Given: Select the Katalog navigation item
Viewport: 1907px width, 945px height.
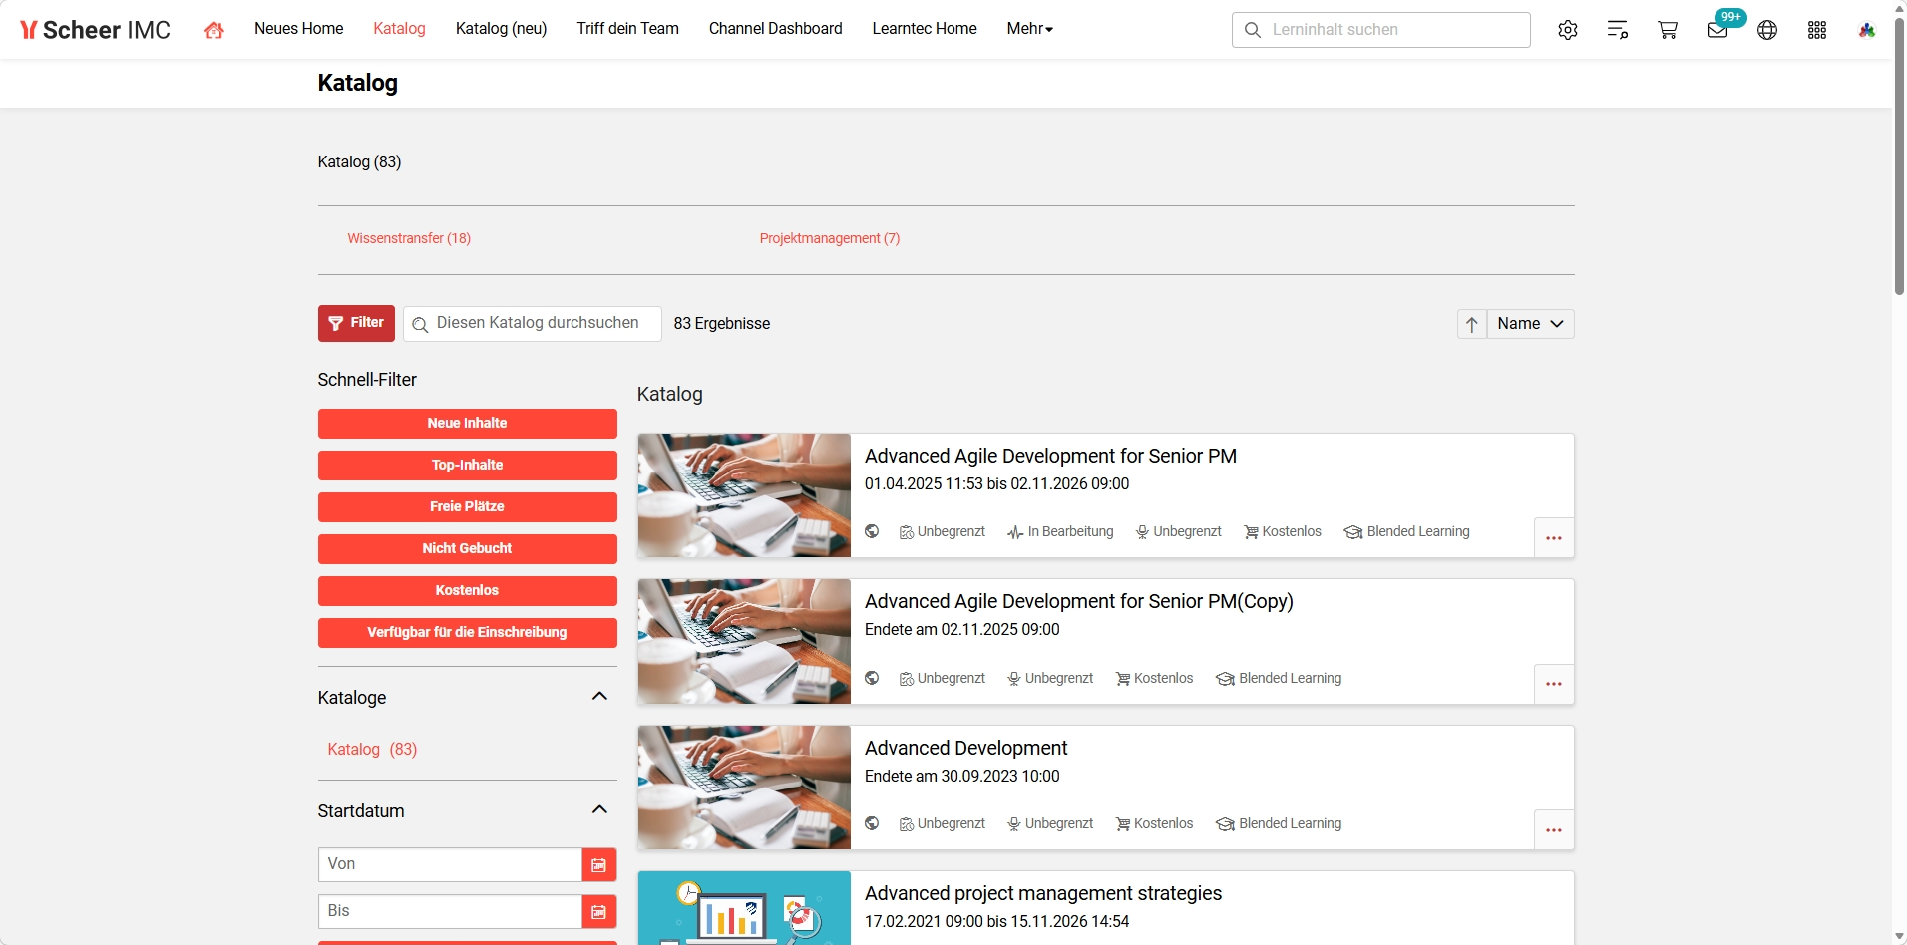Looking at the screenshot, I should pos(399,29).
